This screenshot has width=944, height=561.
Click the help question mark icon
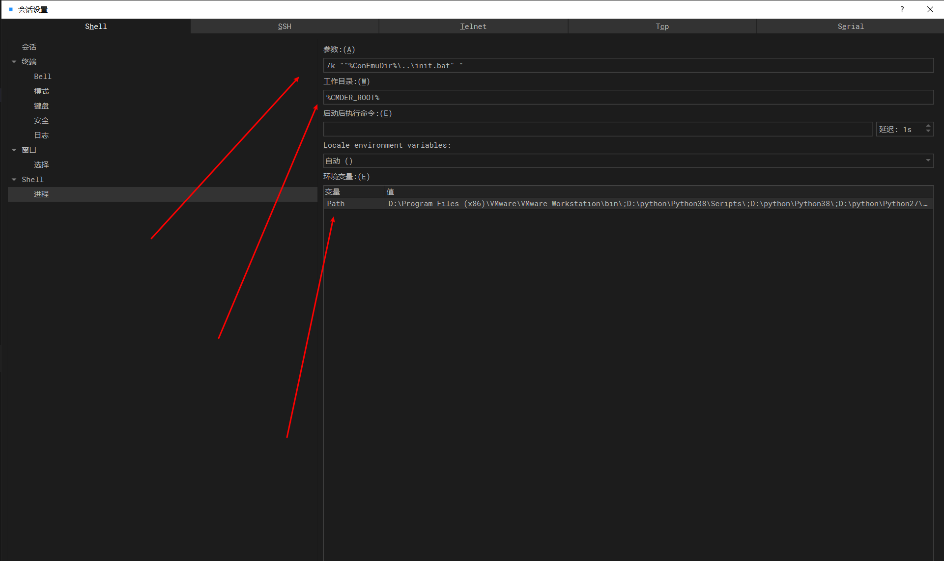pos(902,9)
